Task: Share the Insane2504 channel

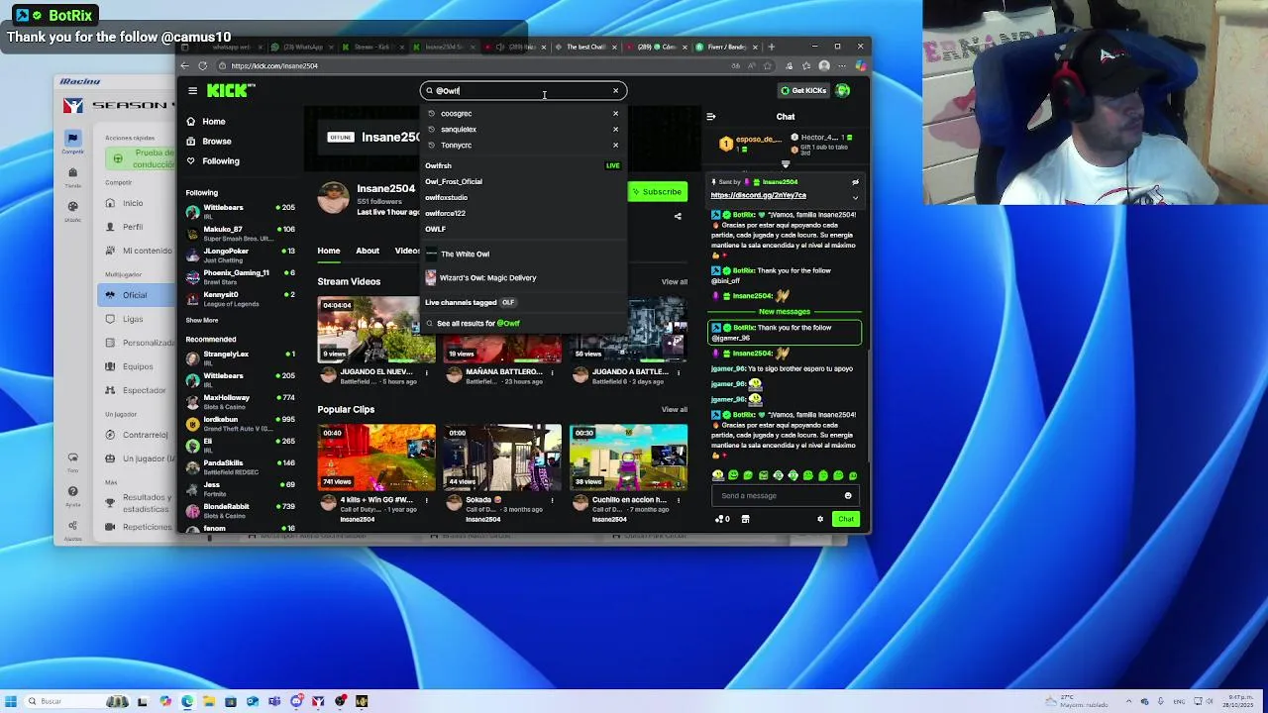Action: (x=678, y=216)
